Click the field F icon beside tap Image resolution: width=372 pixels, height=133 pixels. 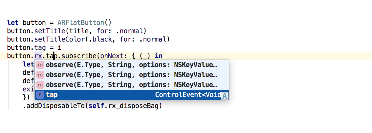(40, 95)
